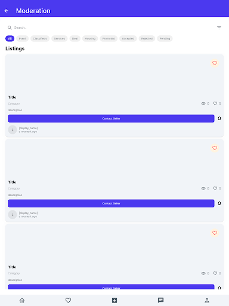Tap the add listing plus icon

pos(114,300)
